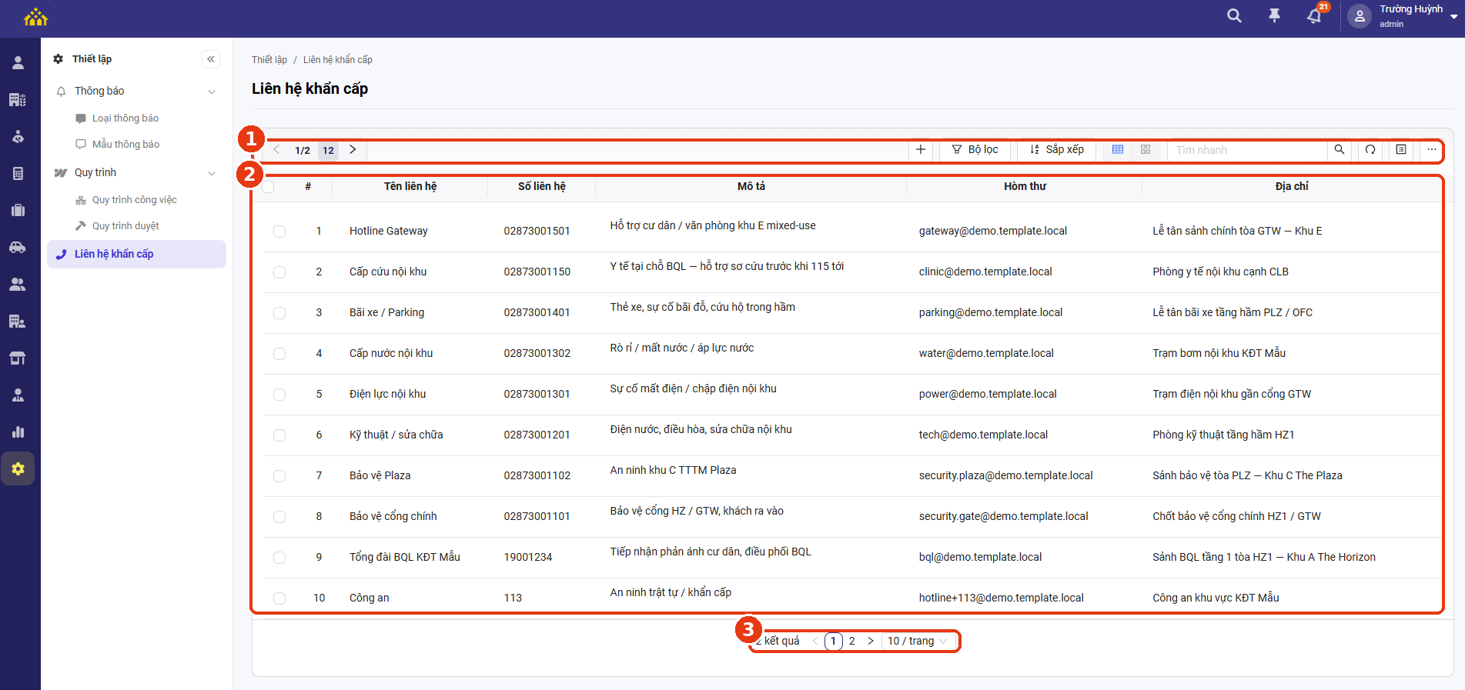Tick the checkbox for Bảo vệ Plaza row

[x=279, y=476]
